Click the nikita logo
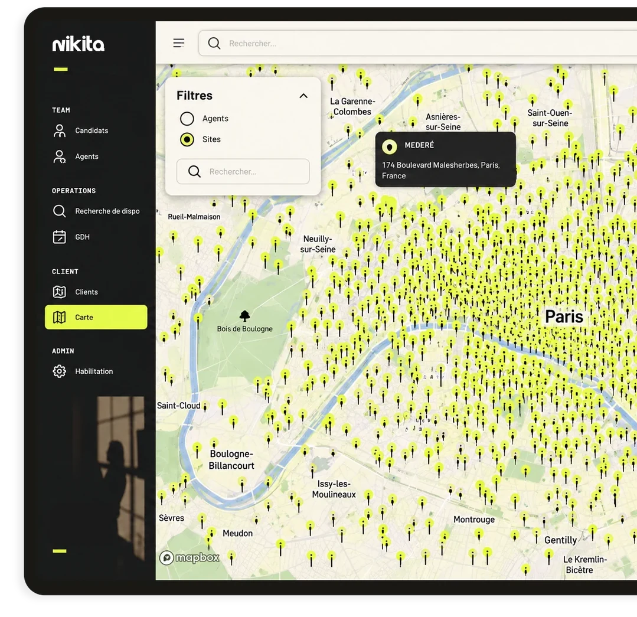637x617 pixels. click(79, 44)
